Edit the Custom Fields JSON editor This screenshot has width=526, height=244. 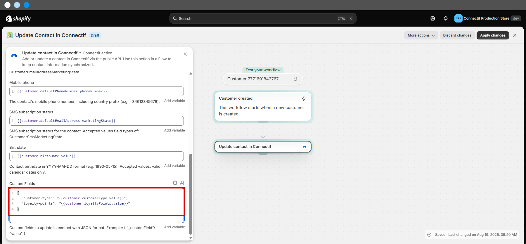[96, 205]
